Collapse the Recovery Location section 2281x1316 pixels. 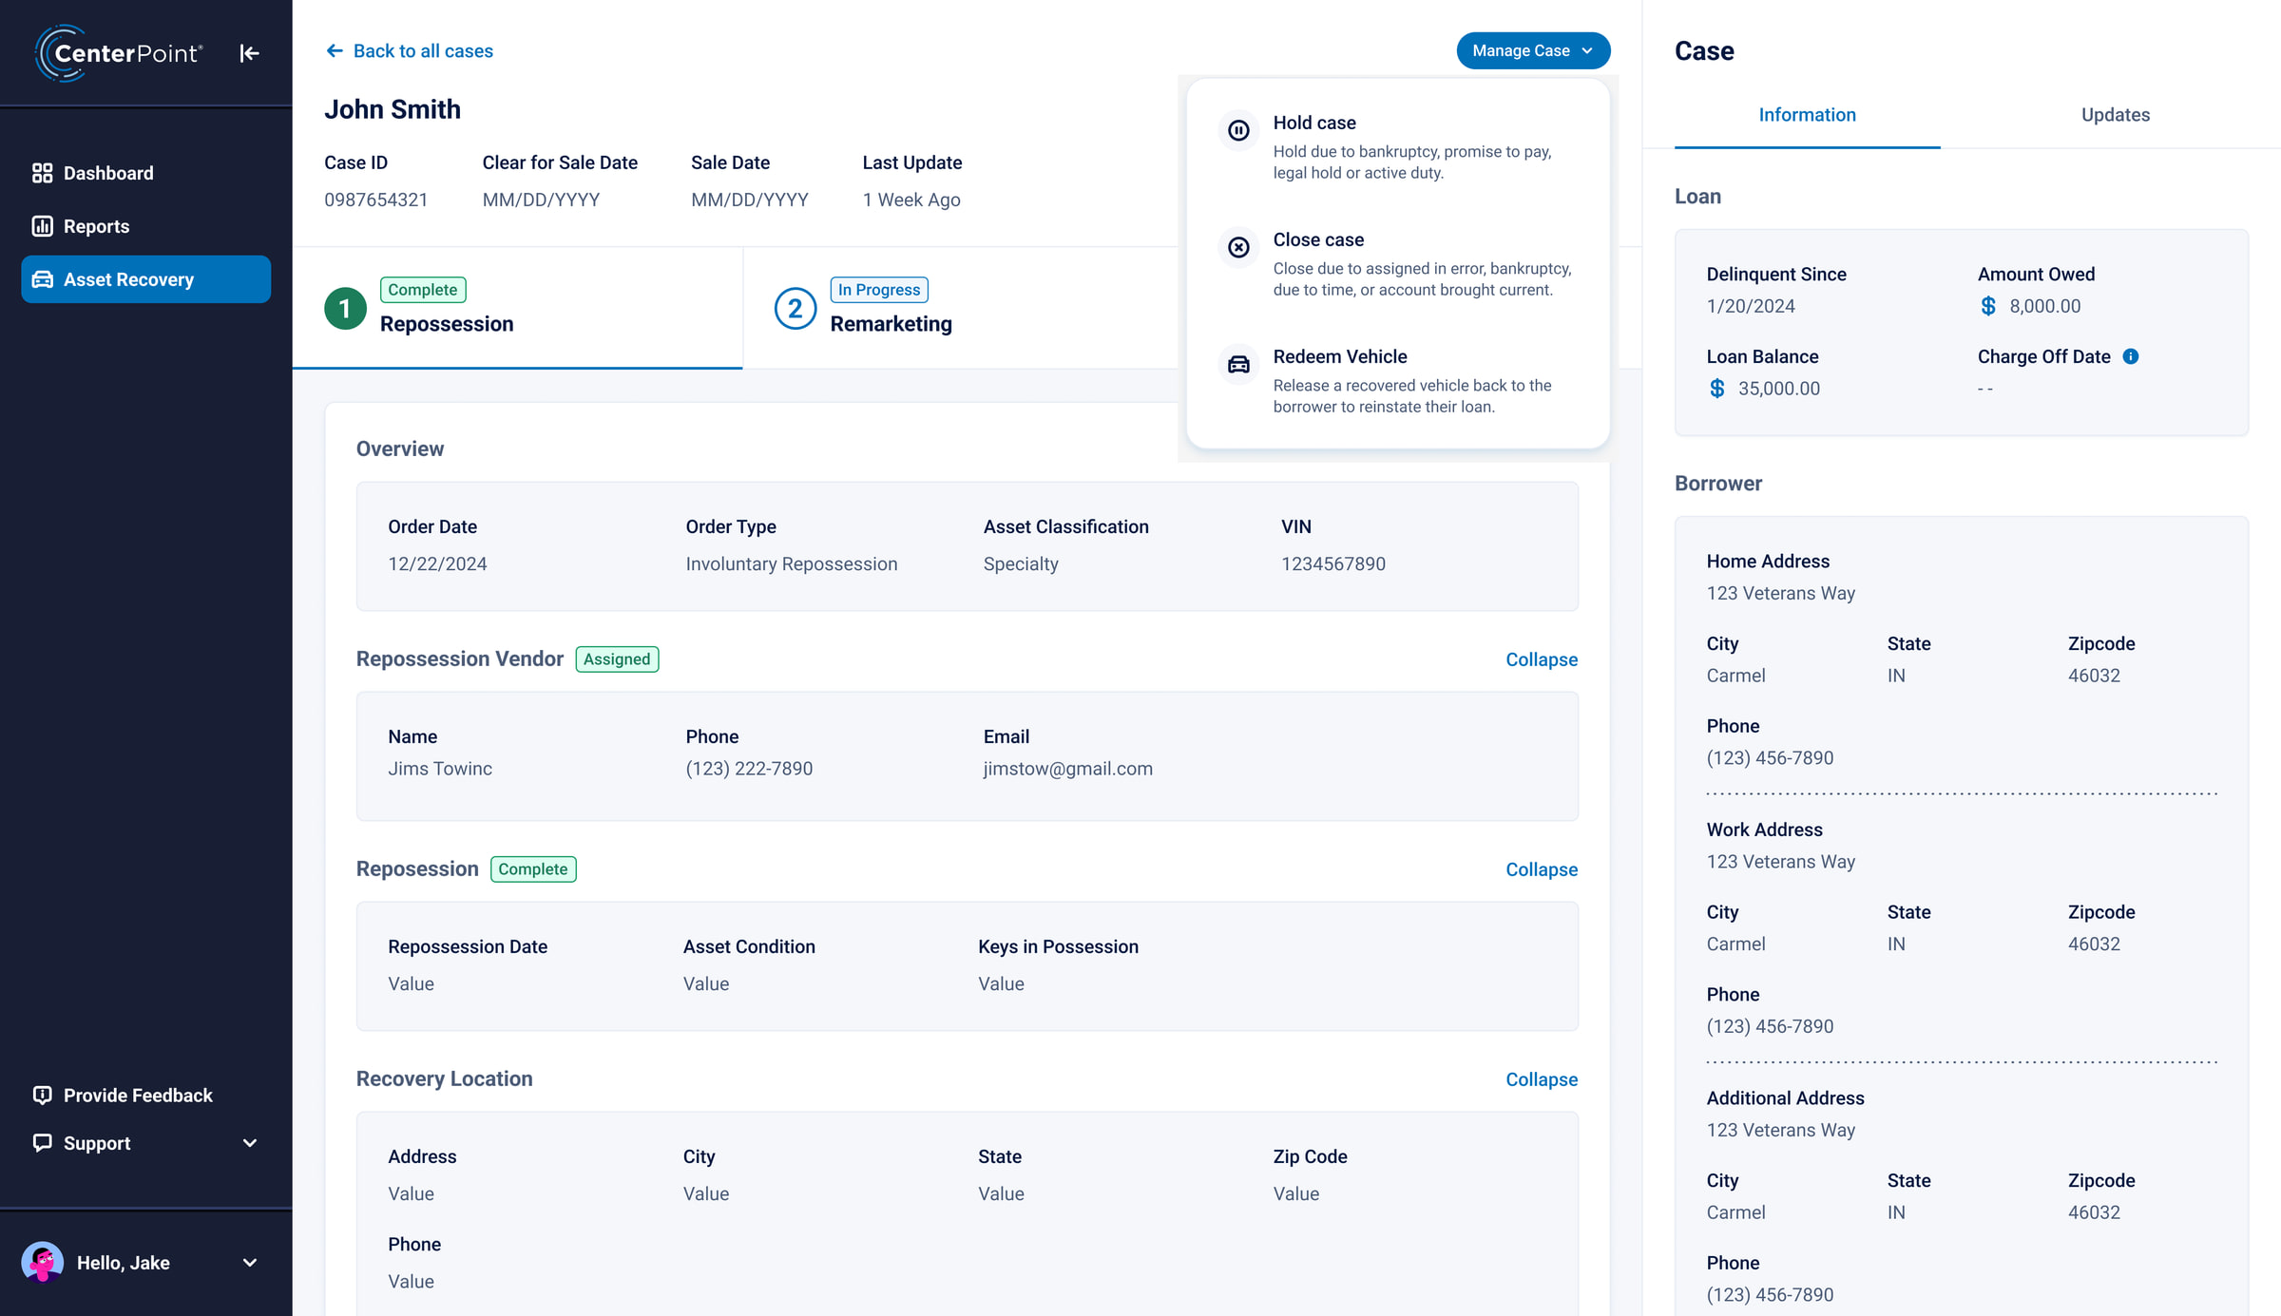(x=1542, y=1079)
